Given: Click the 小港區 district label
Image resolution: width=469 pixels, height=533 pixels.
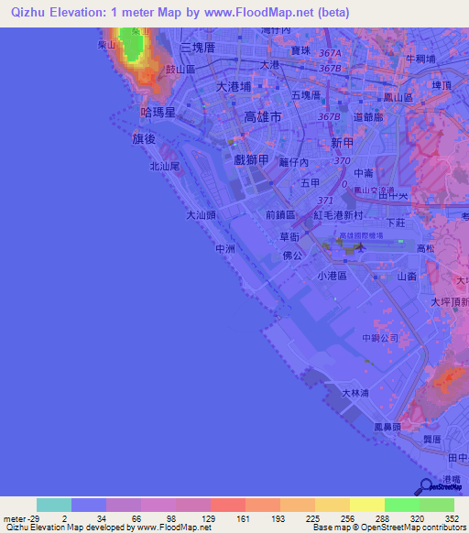Looking at the screenshot, I should point(332,276).
